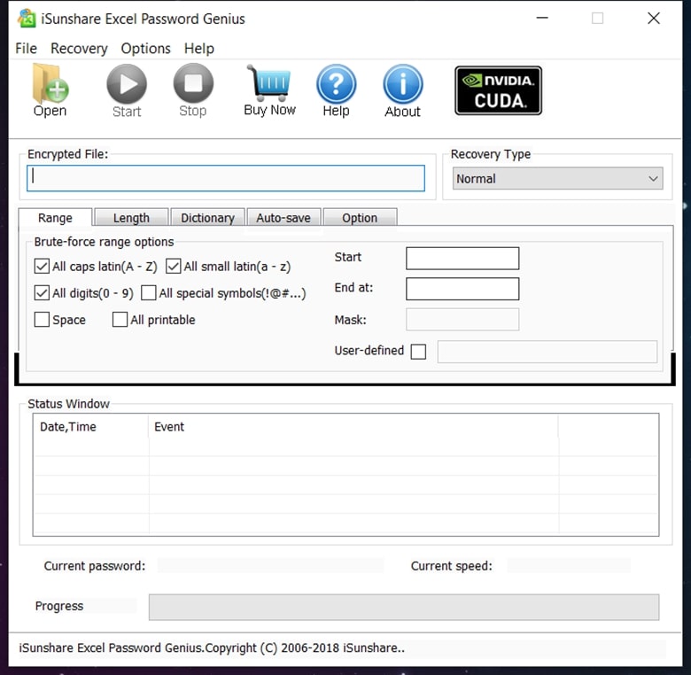The height and width of the screenshot is (675, 691).
Task: Click the Date,Time column header
Action: coord(90,426)
